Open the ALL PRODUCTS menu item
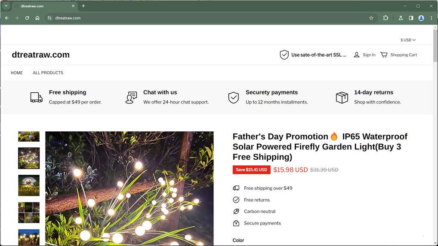This screenshot has width=438, height=246. pyautogui.click(x=48, y=73)
